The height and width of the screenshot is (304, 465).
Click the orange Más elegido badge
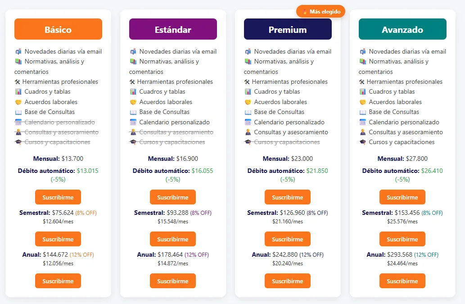[x=321, y=12]
